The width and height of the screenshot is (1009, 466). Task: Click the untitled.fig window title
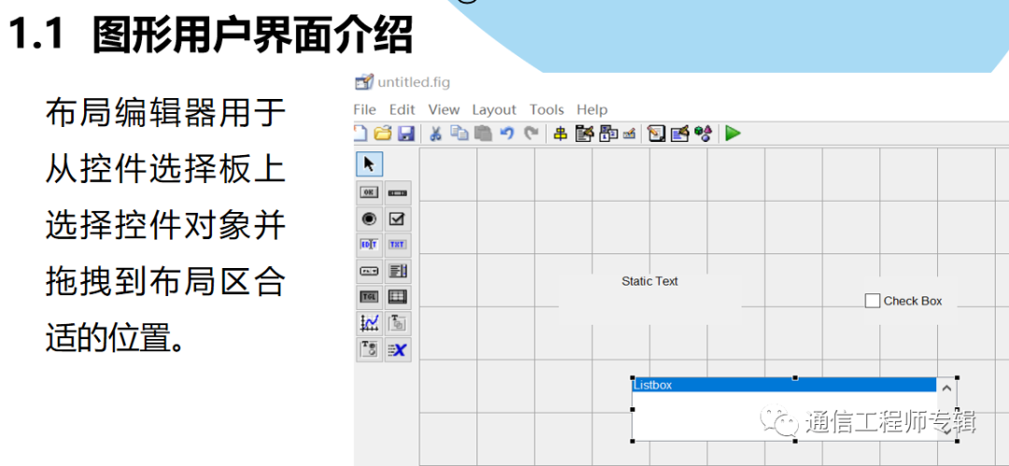[414, 82]
